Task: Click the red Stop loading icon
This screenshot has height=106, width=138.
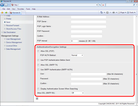Action: [103, 5]
